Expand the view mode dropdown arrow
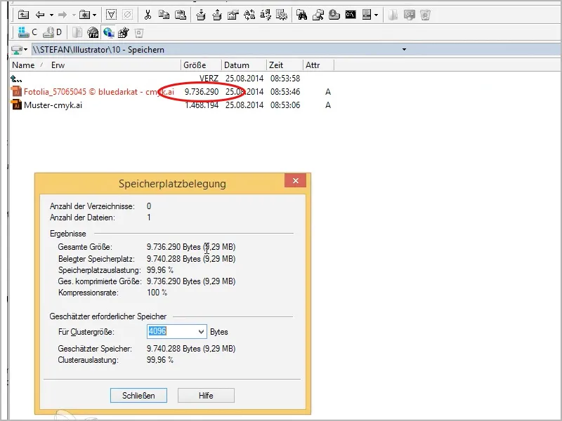 coord(376,15)
